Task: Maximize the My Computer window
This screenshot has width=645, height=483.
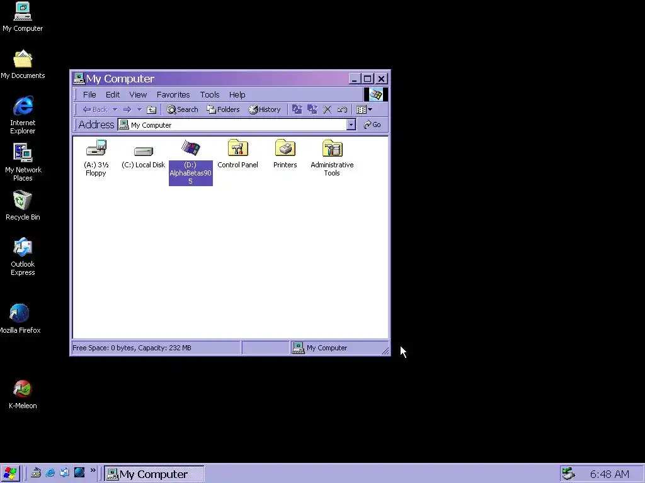Action: (x=367, y=79)
